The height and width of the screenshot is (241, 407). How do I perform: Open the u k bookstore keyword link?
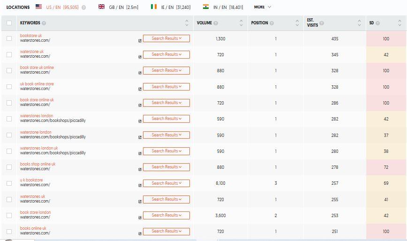pyautogui.click(x=31, y=180)
